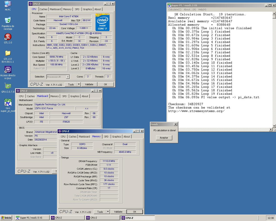276x221 pixels.
Task: Click Super PI vertical scrollbar up arrow
Action: coord(274,13)
